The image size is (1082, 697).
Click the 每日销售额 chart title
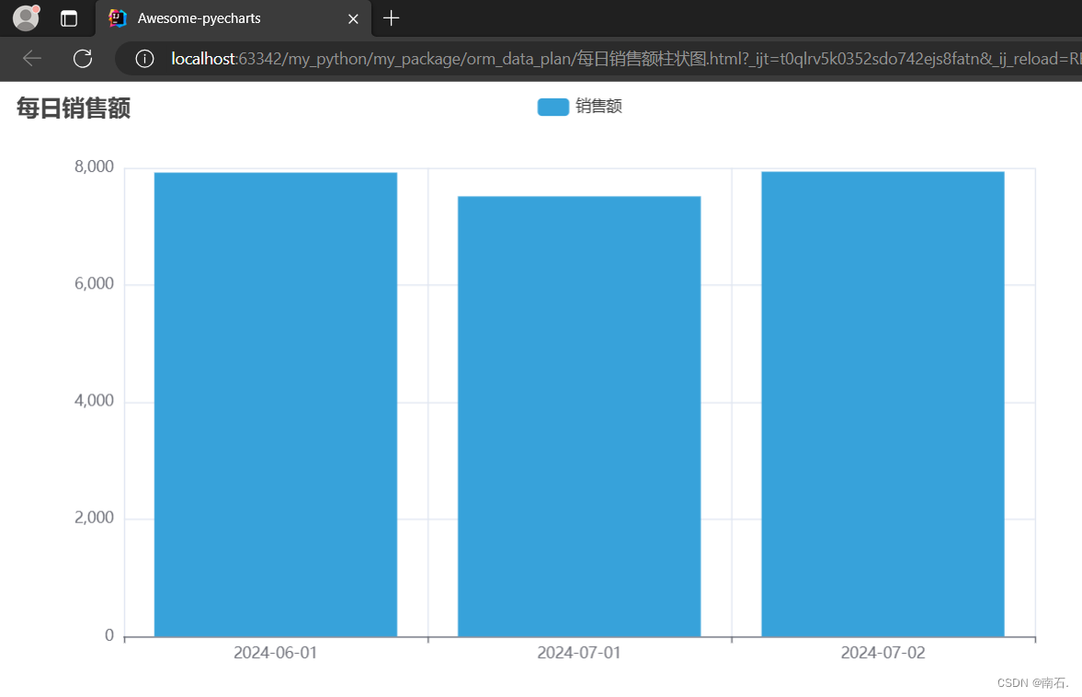74,108
